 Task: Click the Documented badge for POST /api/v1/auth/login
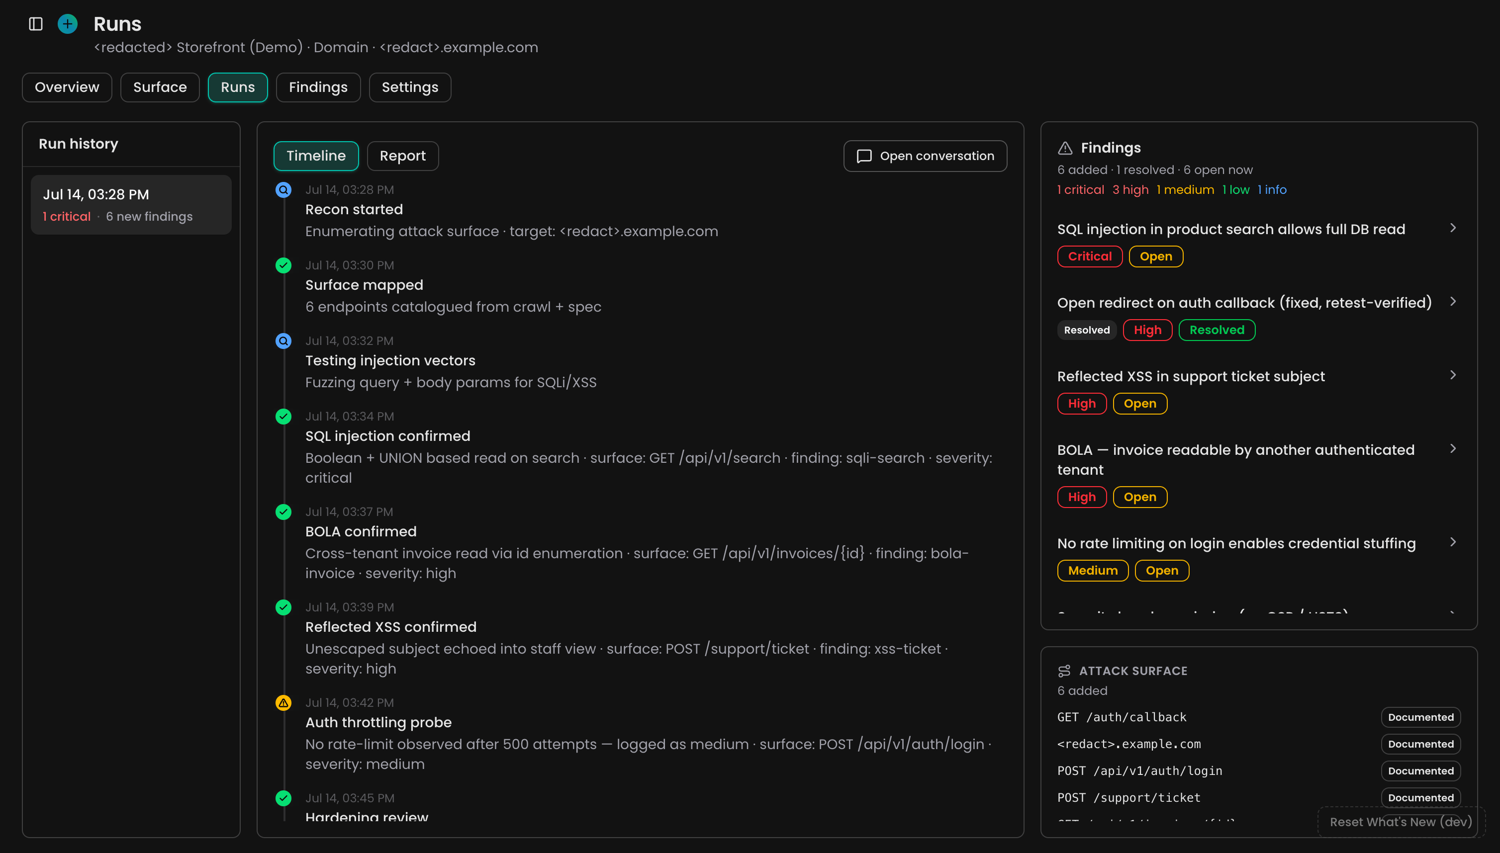click(1421, 771)
